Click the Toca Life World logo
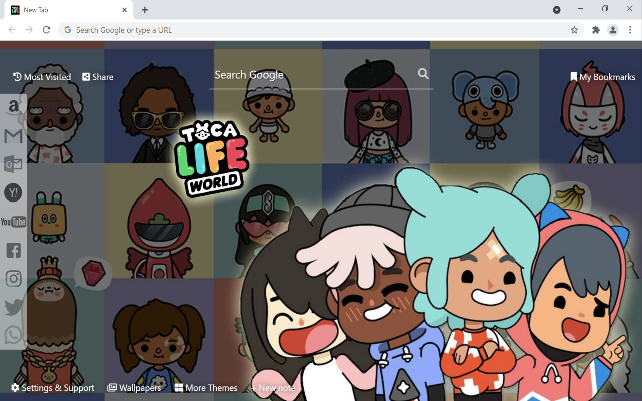642x401 pixels. (213, 159)
